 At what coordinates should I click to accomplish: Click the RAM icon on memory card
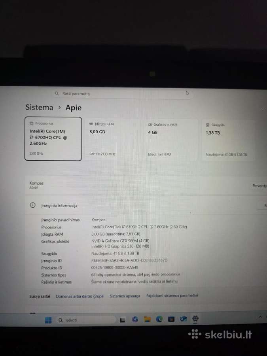91,124
